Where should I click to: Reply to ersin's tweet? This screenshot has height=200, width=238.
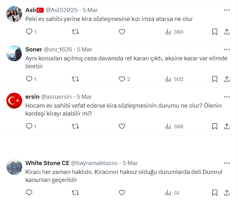point(29,126)
